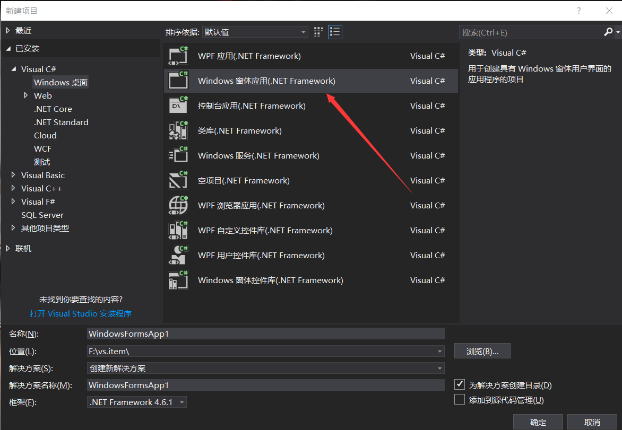
Task: Collapse the 已安装 section
Action: pyautogui.click(x=8, y=48)
